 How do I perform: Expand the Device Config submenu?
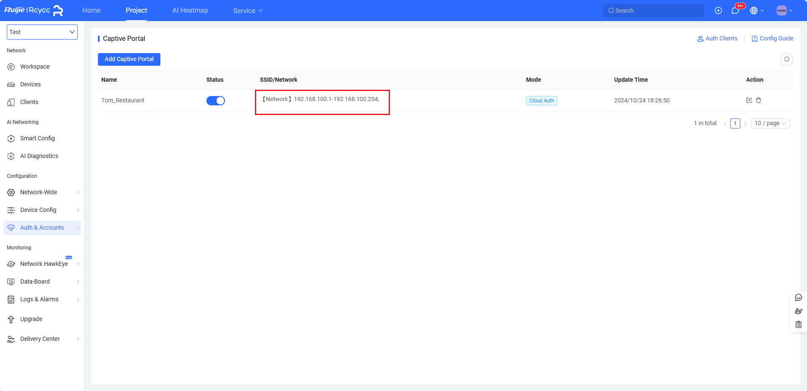point(78,210)
